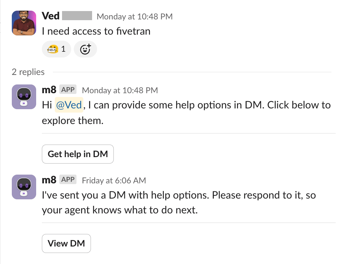Open Ved's profile via name
The image size is (344, 264).
point(51,16)
